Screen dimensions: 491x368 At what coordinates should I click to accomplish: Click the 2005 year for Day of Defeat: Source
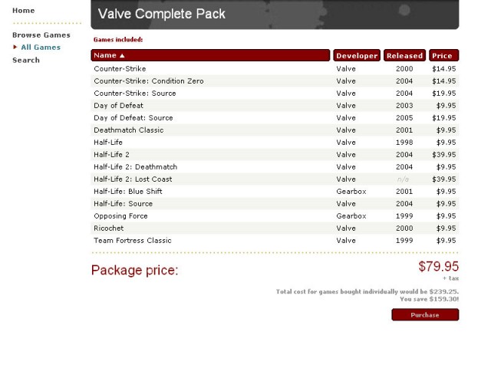(404, 117)
